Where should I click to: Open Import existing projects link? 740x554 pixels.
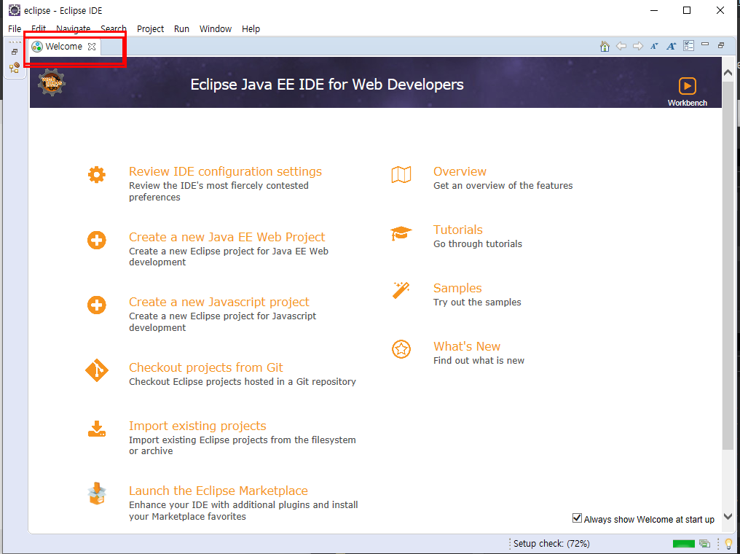(197, 426)
